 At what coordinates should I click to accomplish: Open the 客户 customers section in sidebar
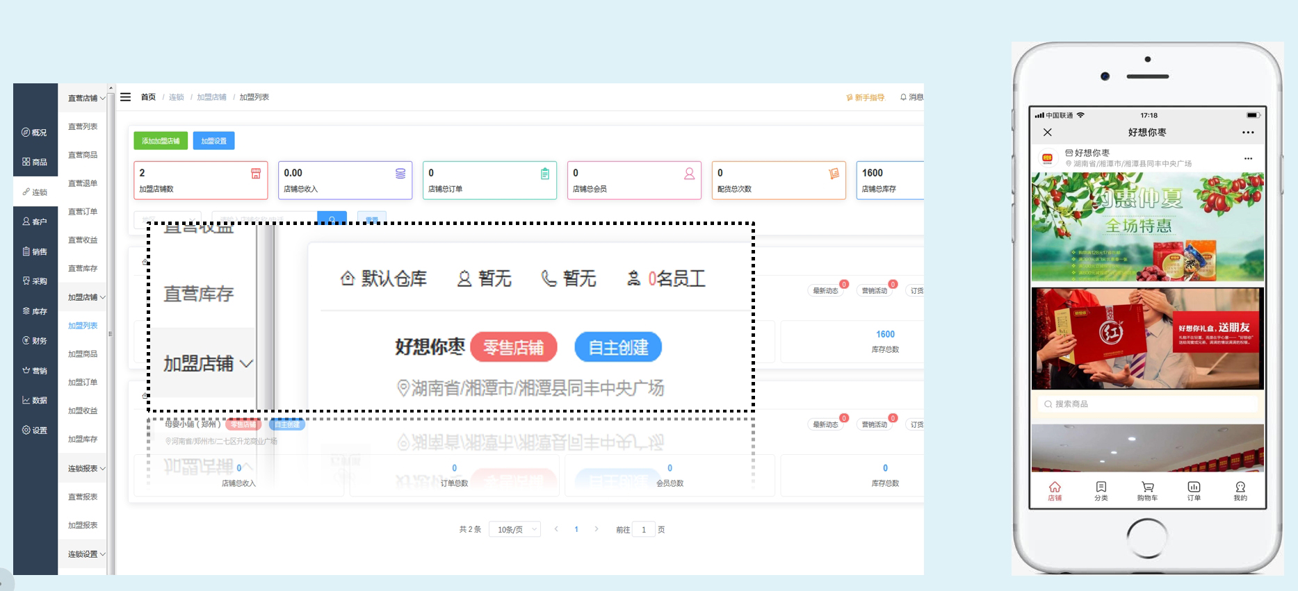(x=35, y=222)
